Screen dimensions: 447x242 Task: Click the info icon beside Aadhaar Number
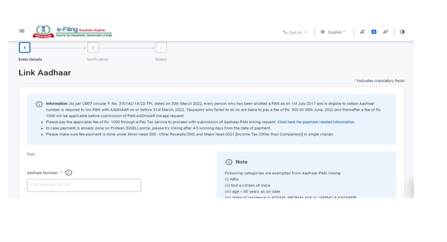click(69, 173)
